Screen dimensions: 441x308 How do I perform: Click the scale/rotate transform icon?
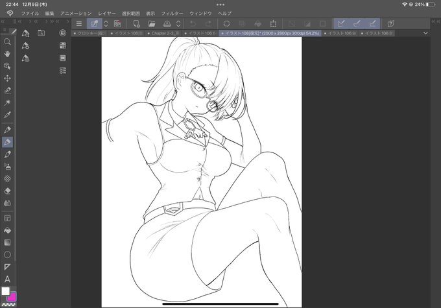click(273, 23)
